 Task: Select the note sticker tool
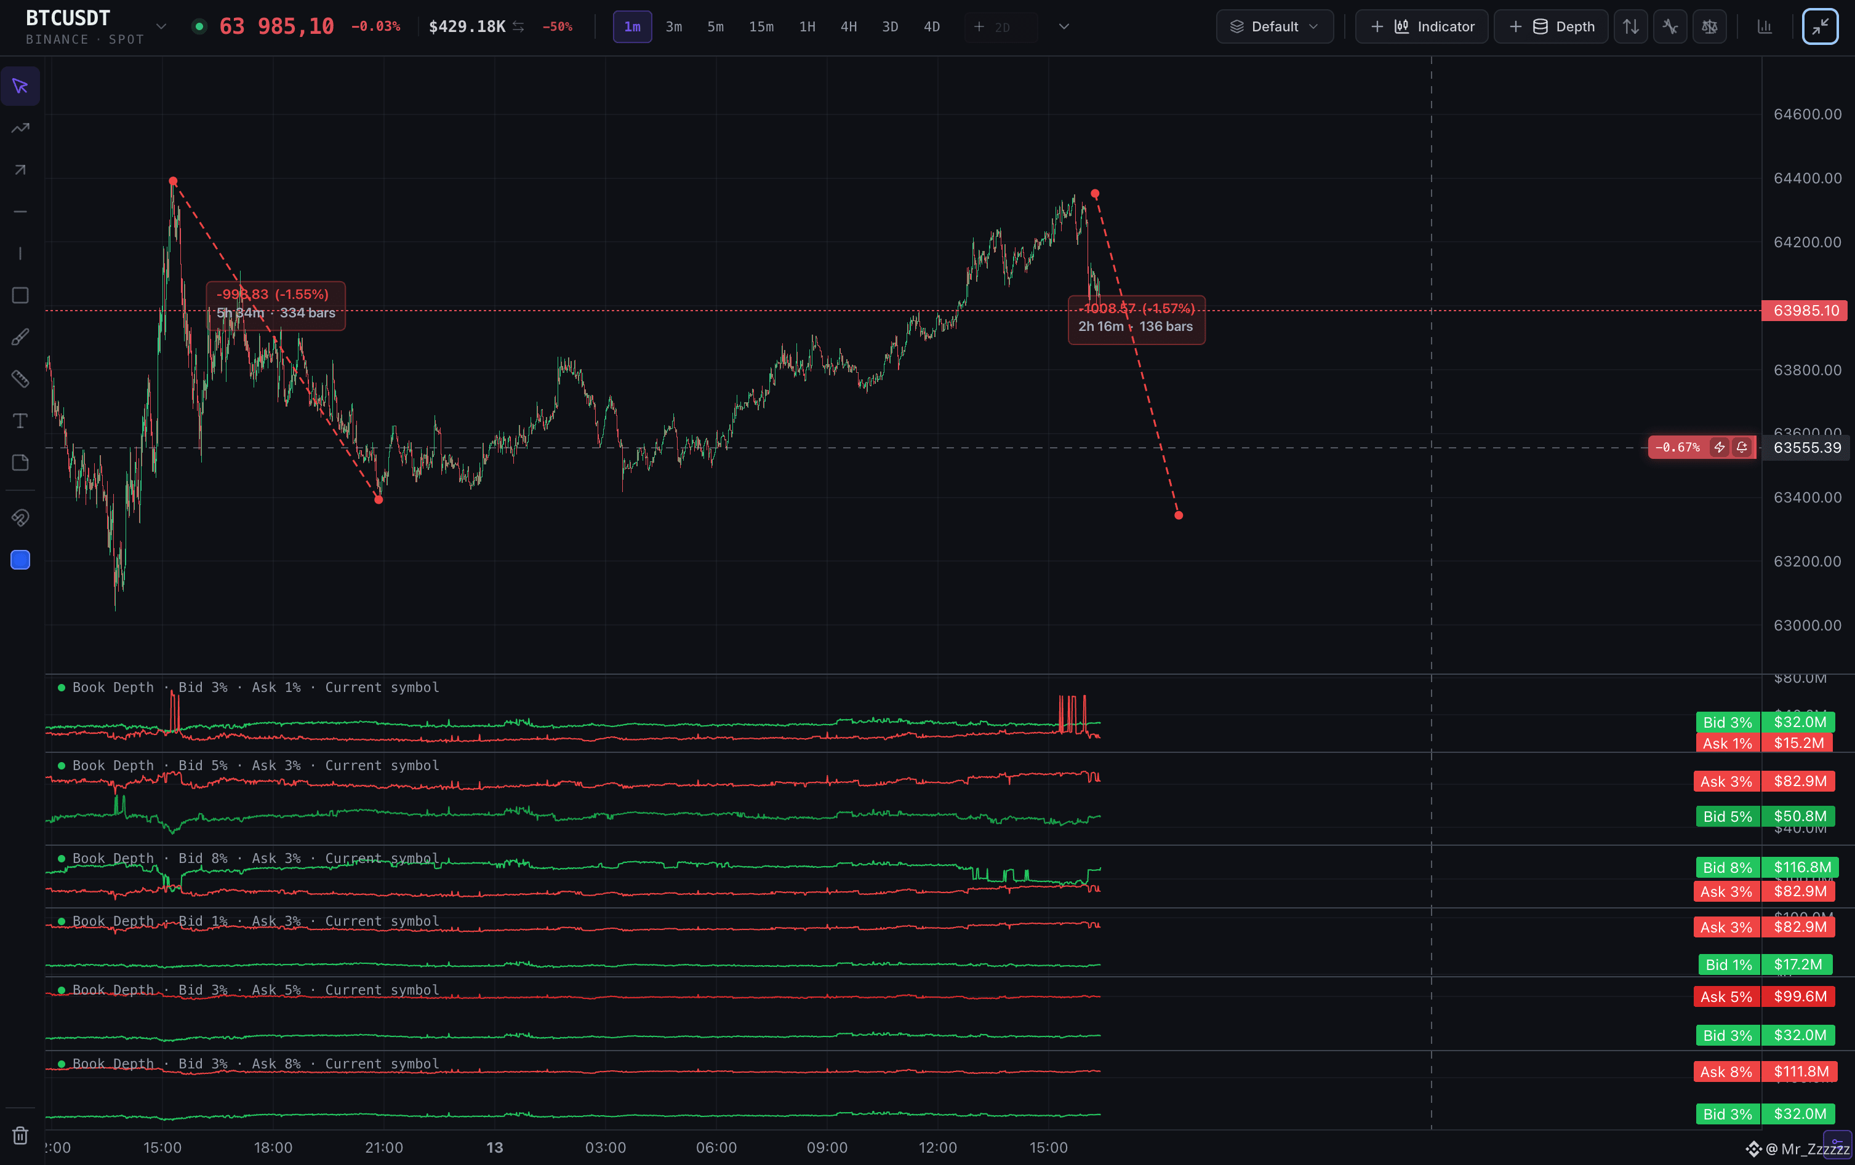tap(20, 462)
